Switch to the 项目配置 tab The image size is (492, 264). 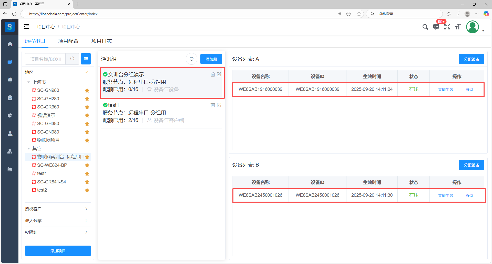tap(68, 41)
